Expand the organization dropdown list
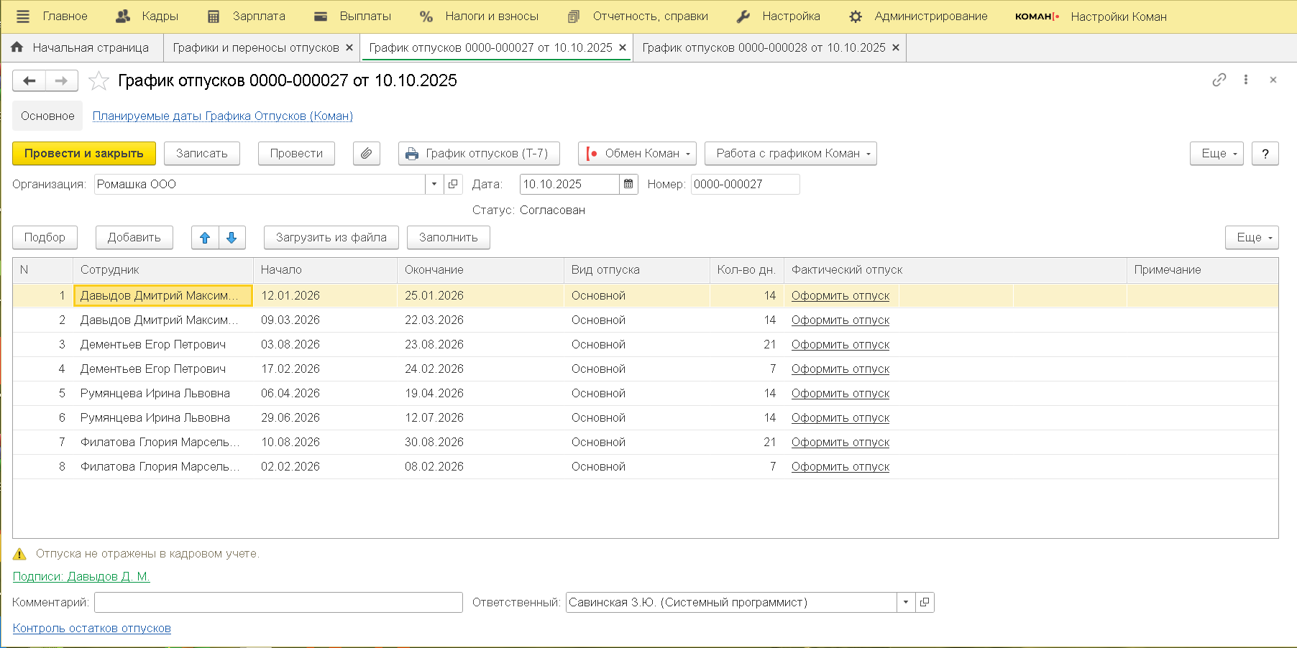Image resolution: width=1297 pixels, height=648 pixels. pyautogui.click(x=434, y=185)
